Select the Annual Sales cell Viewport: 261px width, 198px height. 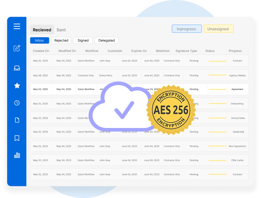(x=238, y=118)
